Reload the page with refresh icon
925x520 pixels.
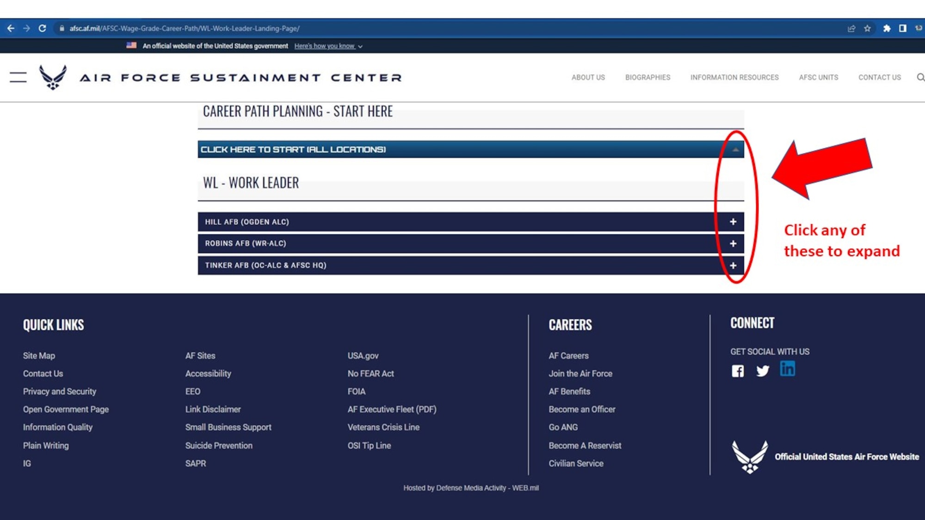[42, 28]
